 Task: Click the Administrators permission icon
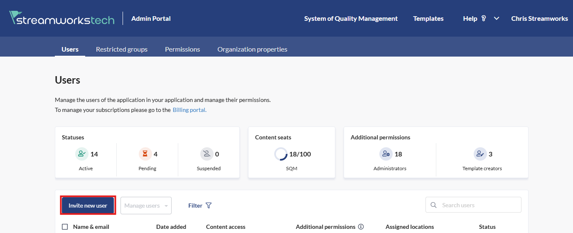[386, 154]
